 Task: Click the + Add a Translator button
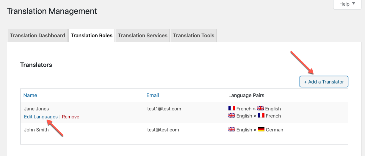(x=324, y=82)
